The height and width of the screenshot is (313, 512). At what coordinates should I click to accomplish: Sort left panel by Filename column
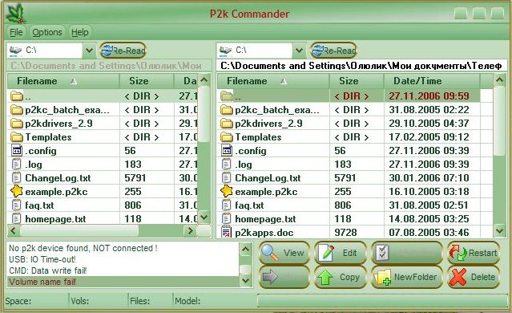[x=63, y=81]
